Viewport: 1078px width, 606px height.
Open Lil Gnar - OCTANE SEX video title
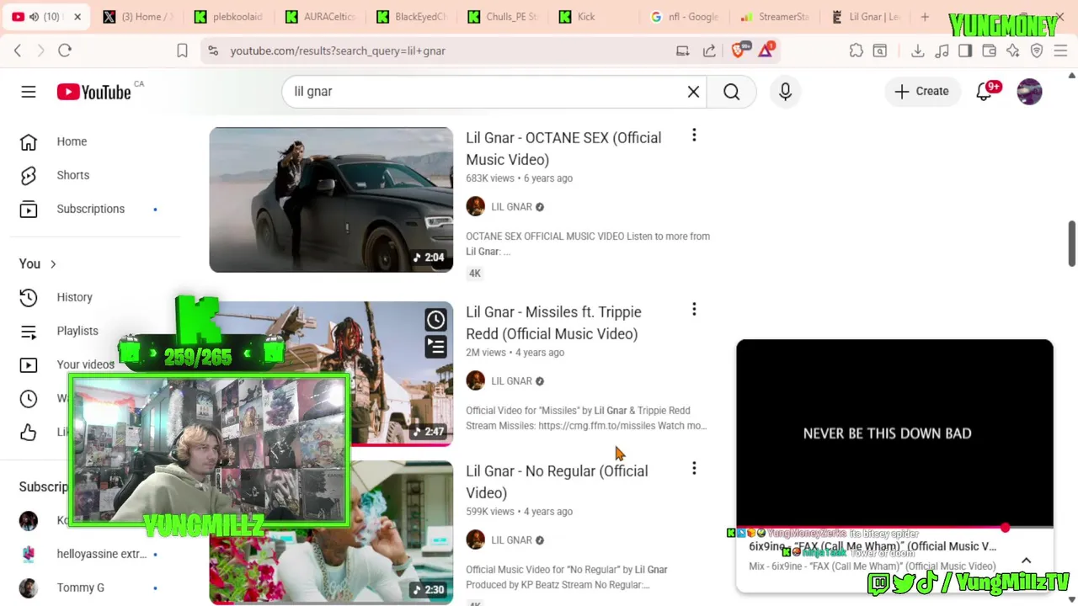coord(563,148)
